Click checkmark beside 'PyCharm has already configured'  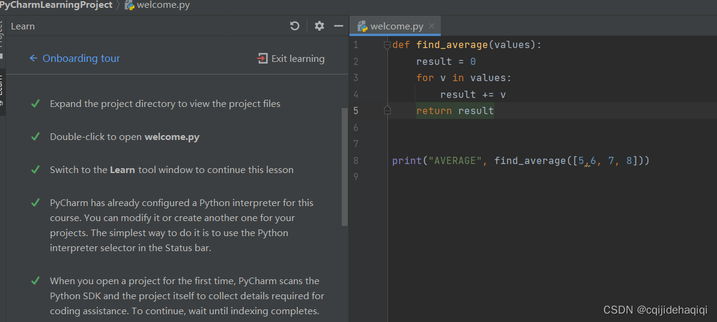click(x=35, y=202)
